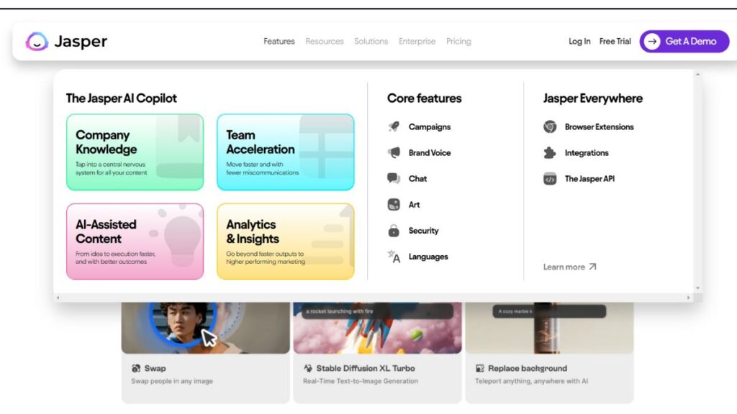This screenshot has height=414, width=737.
Task: Click the Campaigns rocket icon
Action: [394, 127]
